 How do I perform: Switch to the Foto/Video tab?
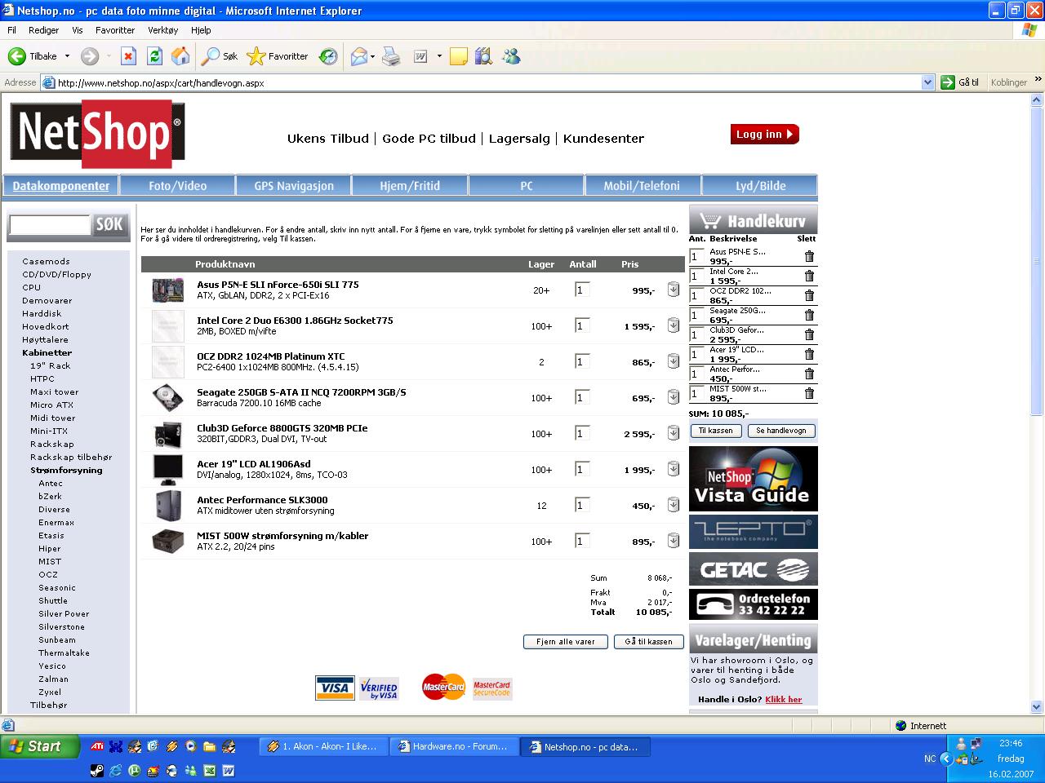click(x=177, y=186)
